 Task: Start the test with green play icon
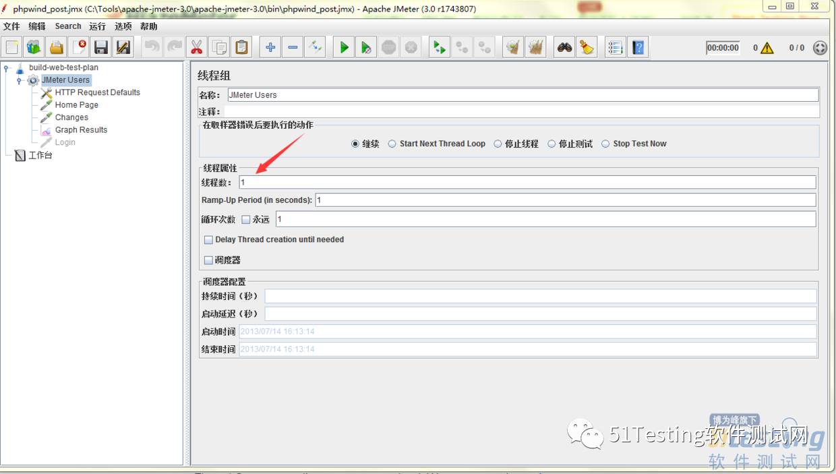pyautogui.click(x=344, y=47)
